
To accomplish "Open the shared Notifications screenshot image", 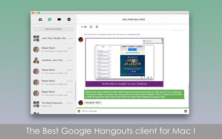I will (x=124, y=62).
